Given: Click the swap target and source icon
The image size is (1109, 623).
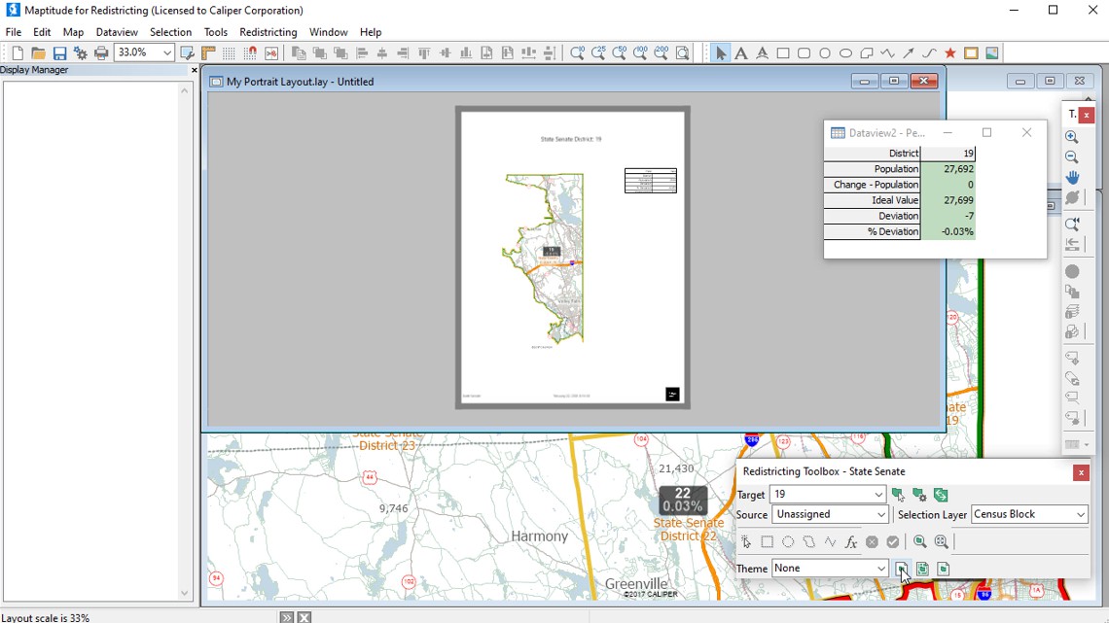Looking at the screenshot, I should coord(940,496).
